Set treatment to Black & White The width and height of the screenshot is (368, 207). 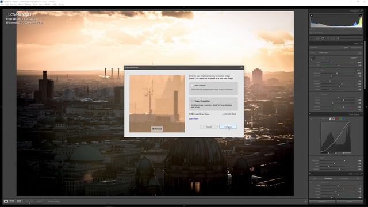[x=356, y=48]
